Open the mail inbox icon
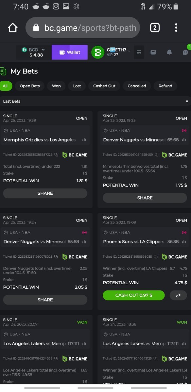Screen dimensions: 191x392 tap(153, 52)
